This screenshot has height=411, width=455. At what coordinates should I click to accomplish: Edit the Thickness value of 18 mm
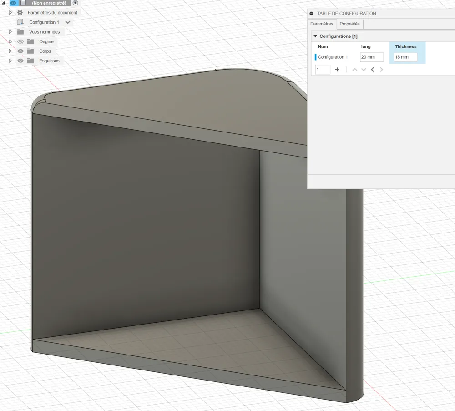click(x=405, y=57)
